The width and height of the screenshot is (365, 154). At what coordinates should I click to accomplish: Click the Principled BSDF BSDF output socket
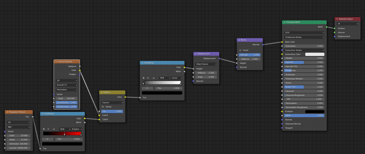(326, 27)
